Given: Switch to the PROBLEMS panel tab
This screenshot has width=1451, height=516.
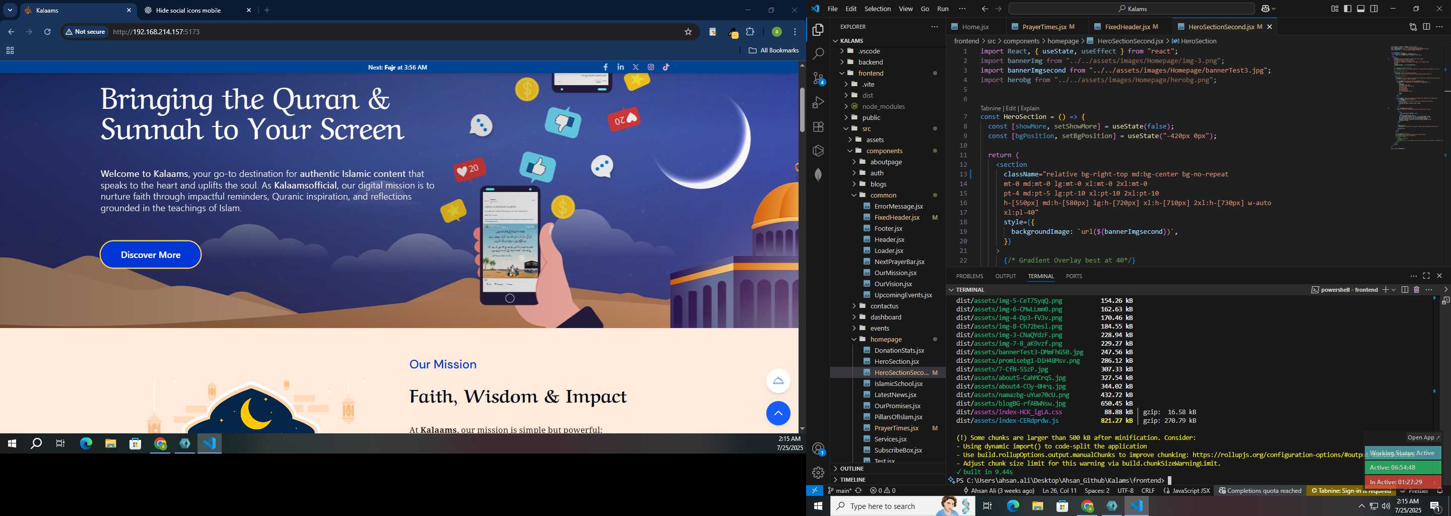Looking at the screenshot, I should 969,276.
